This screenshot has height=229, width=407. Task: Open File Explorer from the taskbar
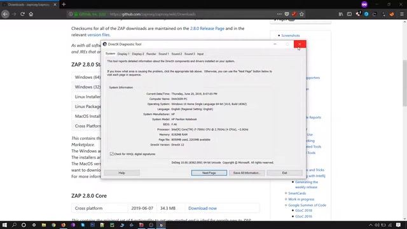pyautogui.click(x=44, y=225)
